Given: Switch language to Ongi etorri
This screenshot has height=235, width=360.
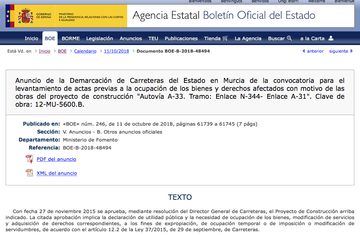Looking at the screenshot, I should (x=288, y=2).
